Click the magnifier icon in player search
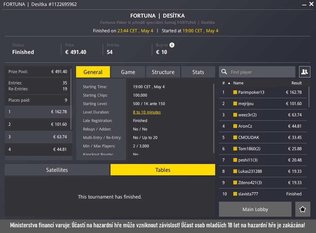This screenshot has height=233, width=316. 224,71
